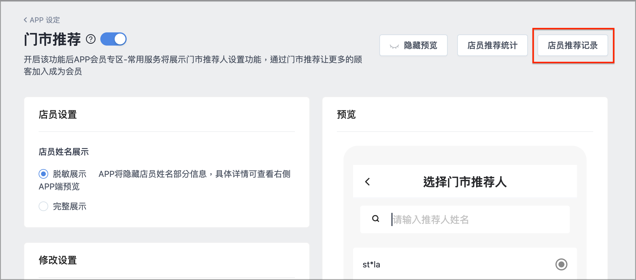Image resolution: width=636 pixels, height=280 pixels.
Task: Click the 隐藏预览 button
Action: [414, 45]
